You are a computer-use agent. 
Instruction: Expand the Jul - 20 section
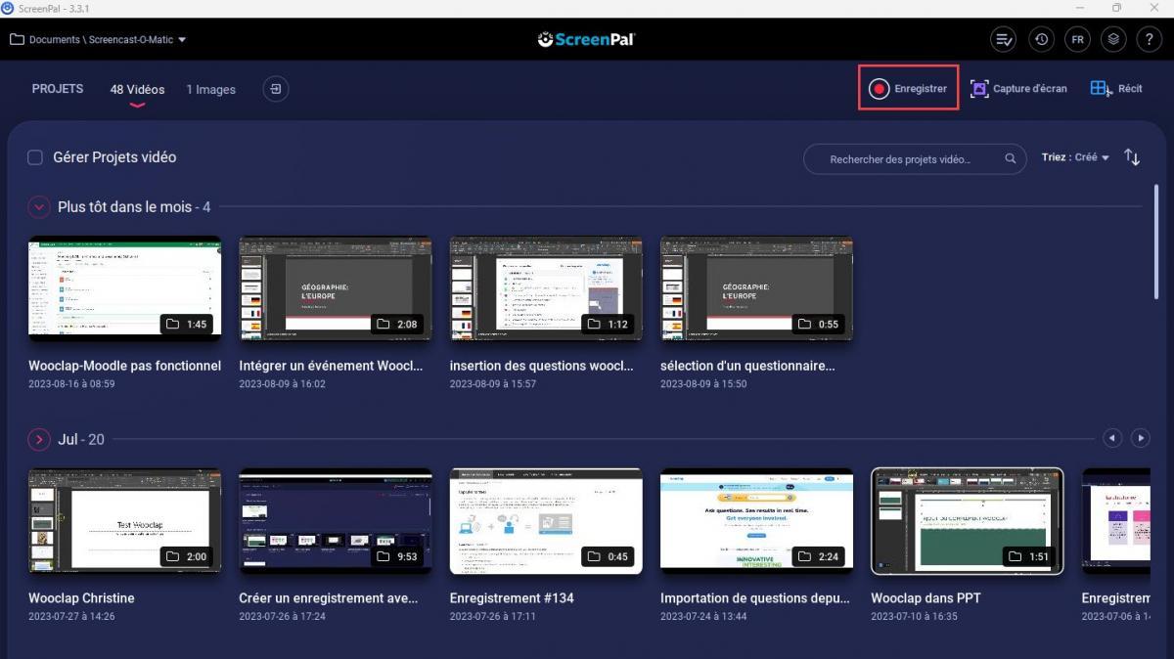click(x=39, y=440)
